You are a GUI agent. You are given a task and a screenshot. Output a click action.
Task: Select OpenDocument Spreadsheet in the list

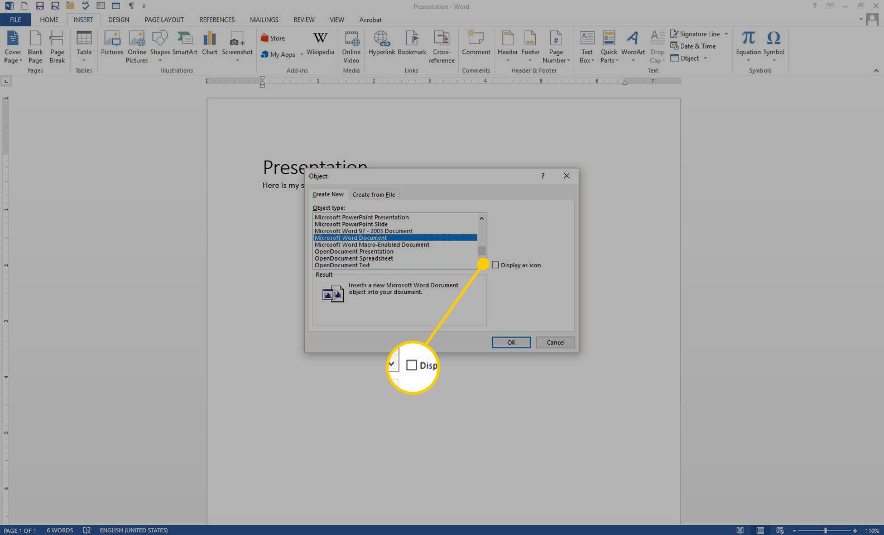click(395, 258)
